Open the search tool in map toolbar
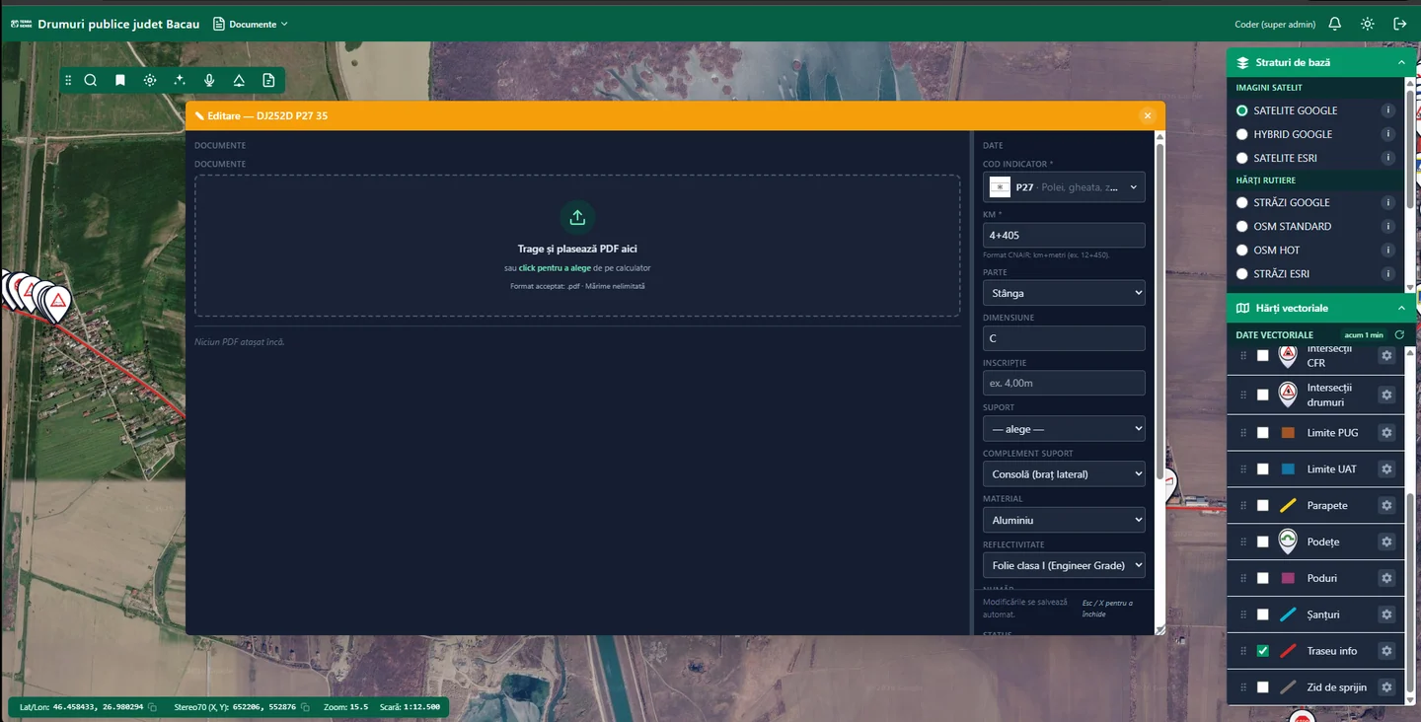Viewport: 1421px width, 722px height. [91, 81]
